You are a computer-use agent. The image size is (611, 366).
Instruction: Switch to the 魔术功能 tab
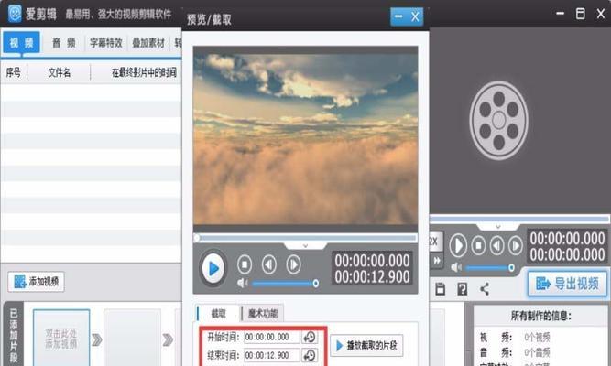click(x=263, y=313)
